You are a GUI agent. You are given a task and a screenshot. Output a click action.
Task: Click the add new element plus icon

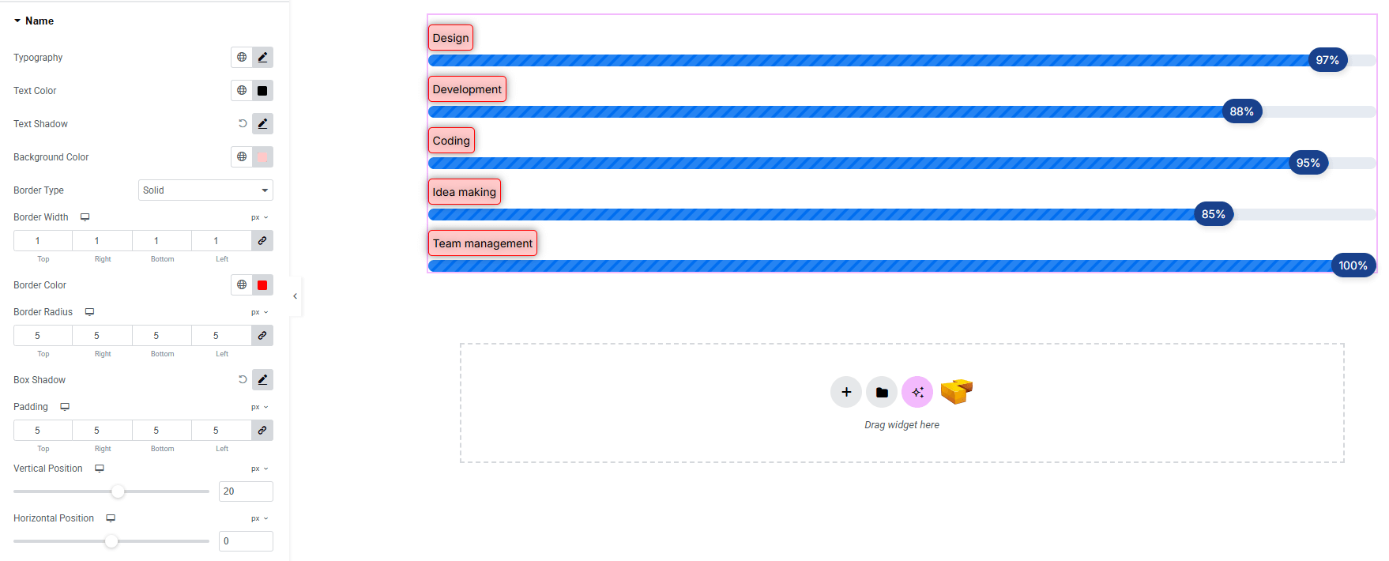tap(845, 392)
